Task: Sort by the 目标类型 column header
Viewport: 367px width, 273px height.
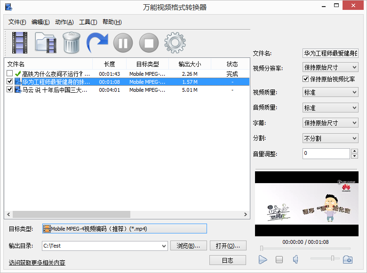Action: point(147,64)
